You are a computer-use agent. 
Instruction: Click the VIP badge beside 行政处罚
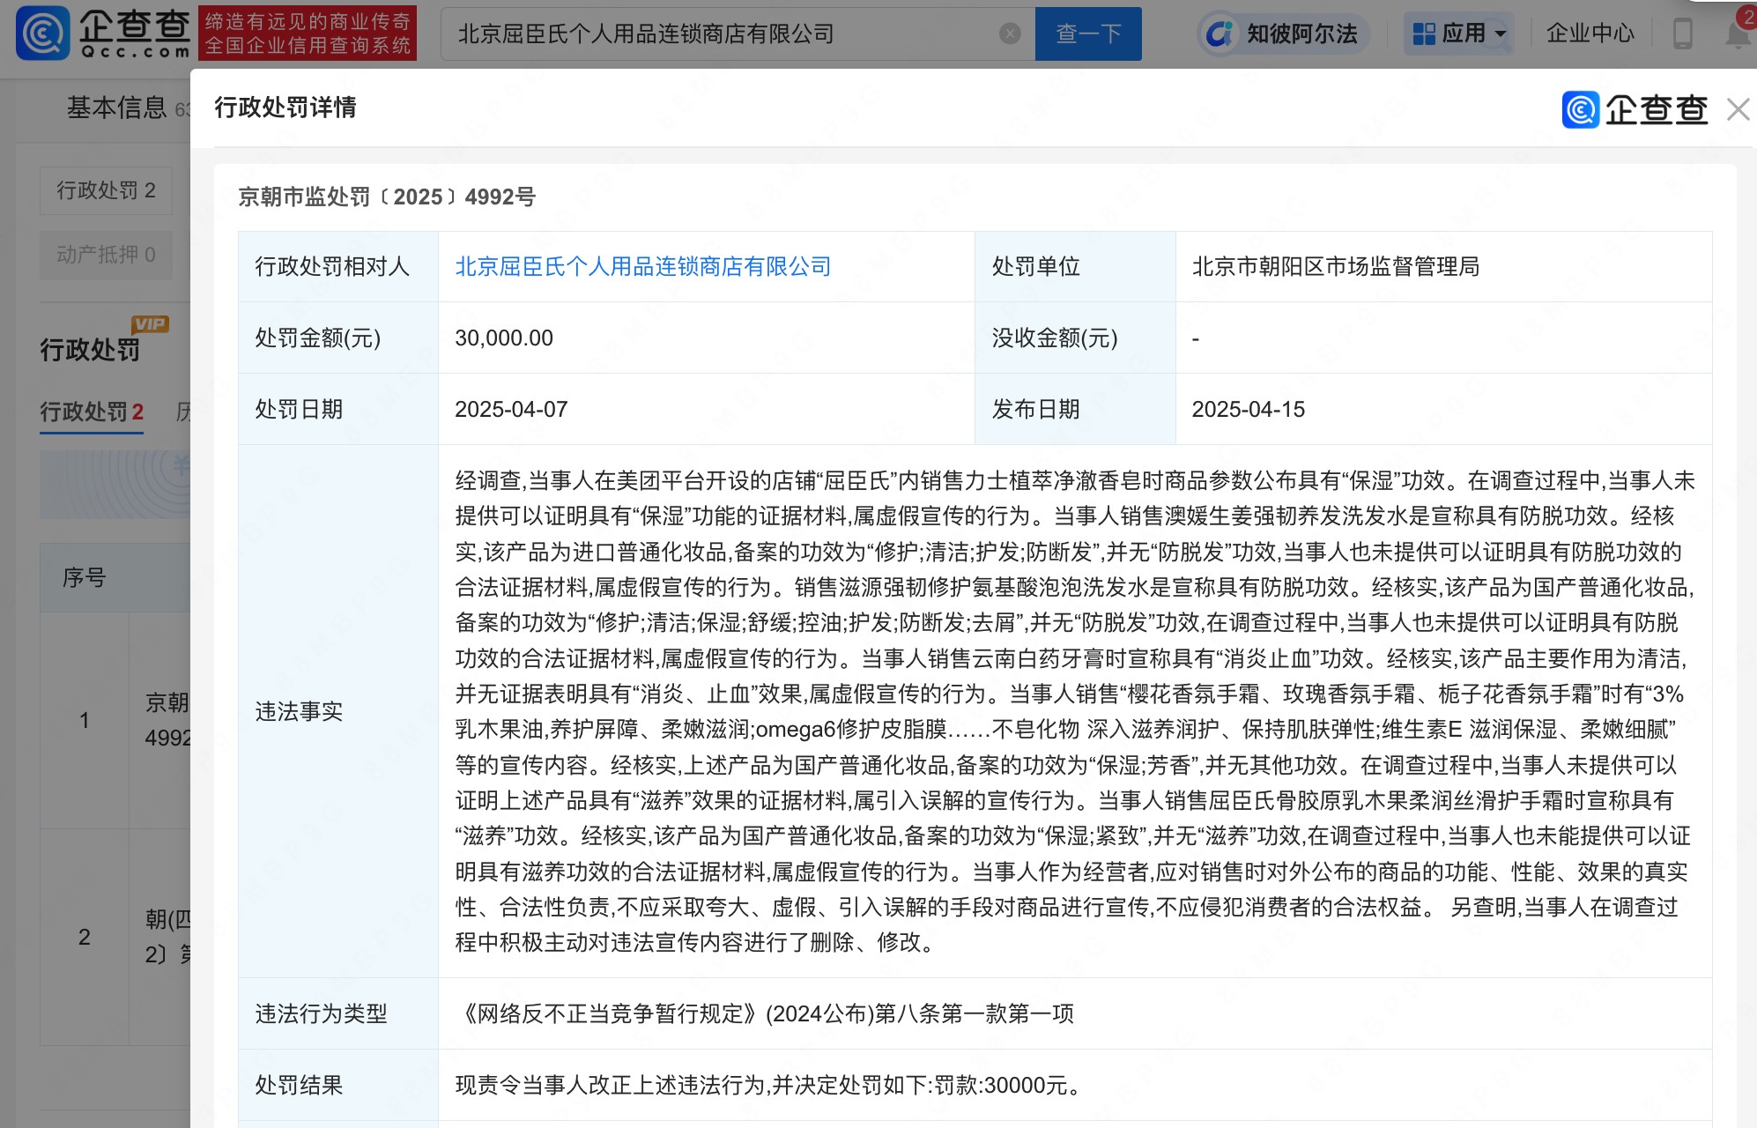[150, 324]
